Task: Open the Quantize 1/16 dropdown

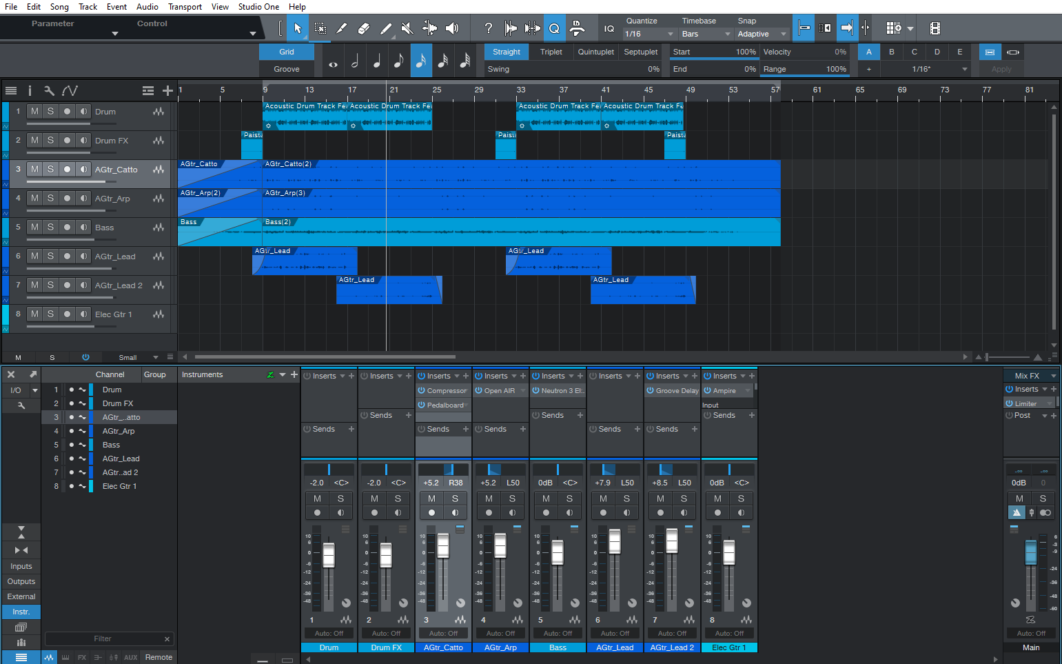Action: pos(649,34)
